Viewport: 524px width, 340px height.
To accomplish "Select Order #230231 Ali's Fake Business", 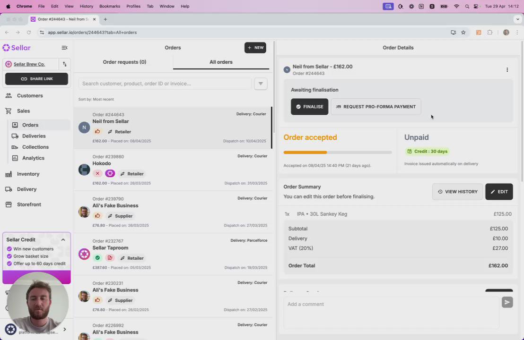I will click(173, 296).
